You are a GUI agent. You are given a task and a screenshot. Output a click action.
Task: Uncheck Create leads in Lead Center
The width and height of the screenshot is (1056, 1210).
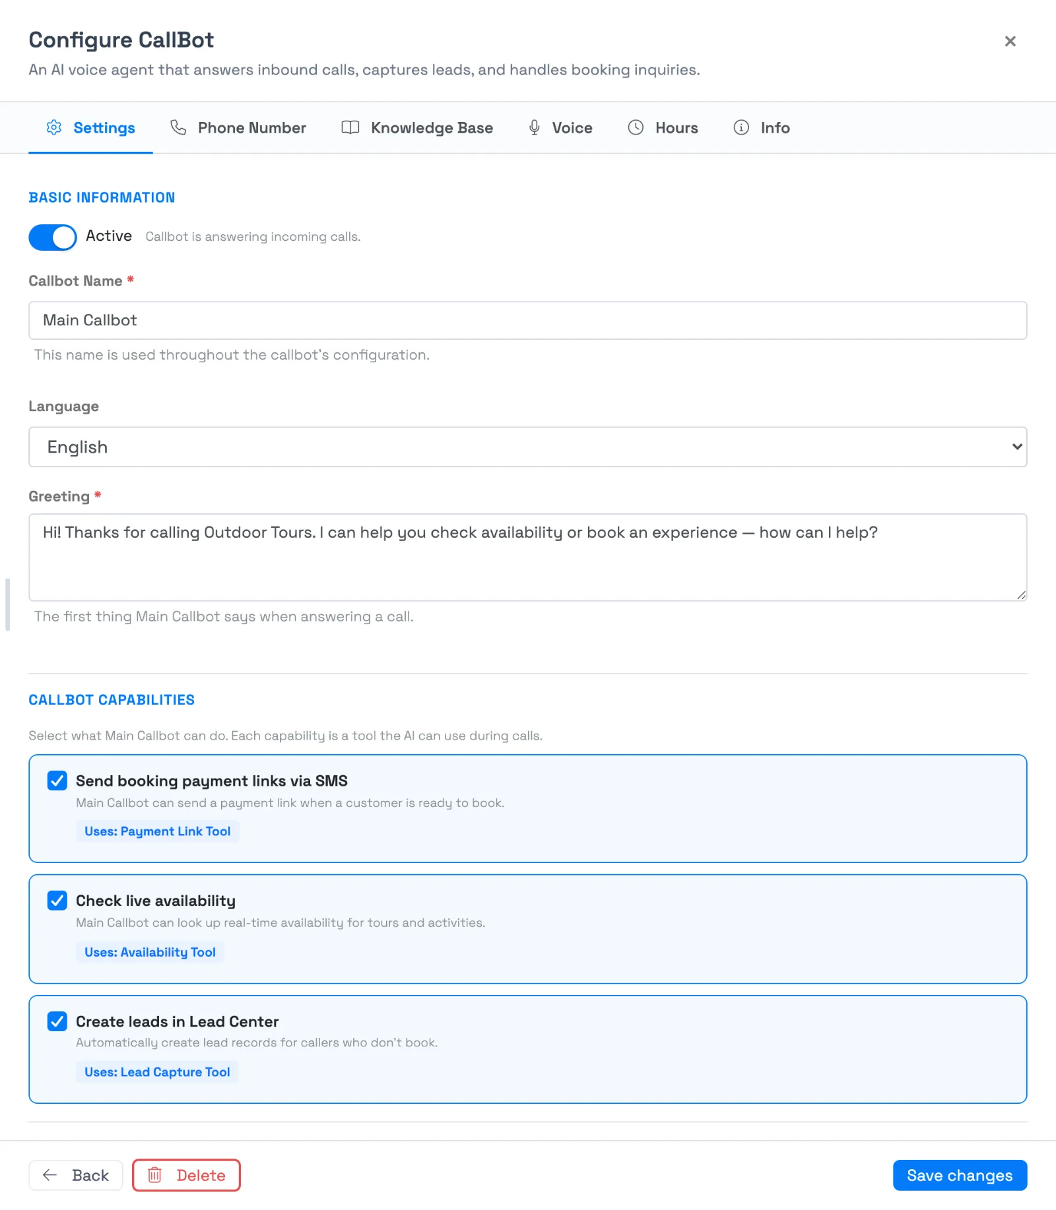point(57,1021)
